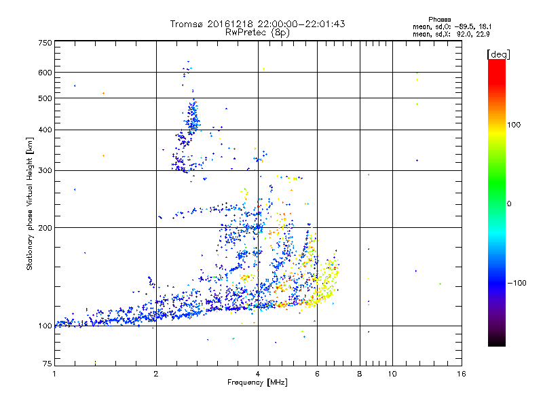Screen dimensions: 543x407
Task: Click y-axis tick label "75"
Action: (48, 364)
